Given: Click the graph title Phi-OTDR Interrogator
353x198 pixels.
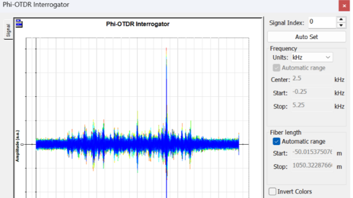Looking at the screenshot, I should (x=137, y=24).
